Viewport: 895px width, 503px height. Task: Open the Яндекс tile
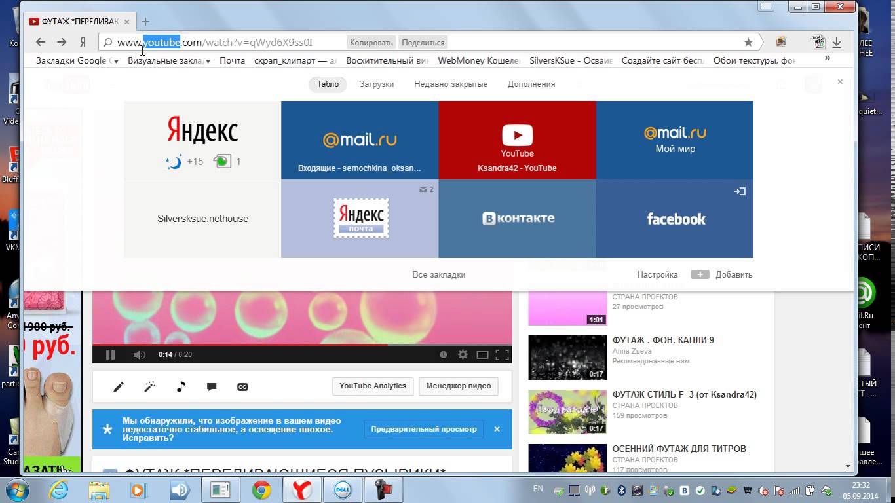pos(202,140)
